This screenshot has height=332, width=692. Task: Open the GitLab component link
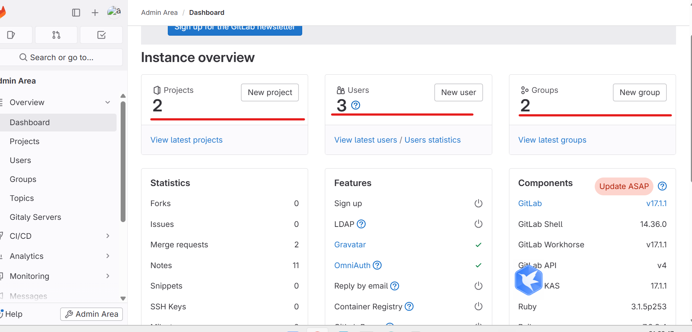click(x=530, y=204)
